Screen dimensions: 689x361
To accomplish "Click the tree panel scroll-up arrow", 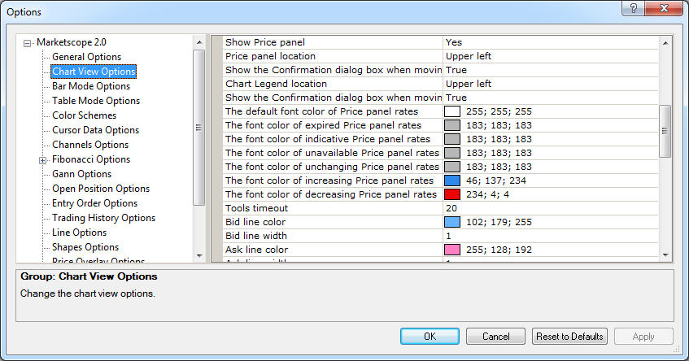I will [x=199, y=42].
